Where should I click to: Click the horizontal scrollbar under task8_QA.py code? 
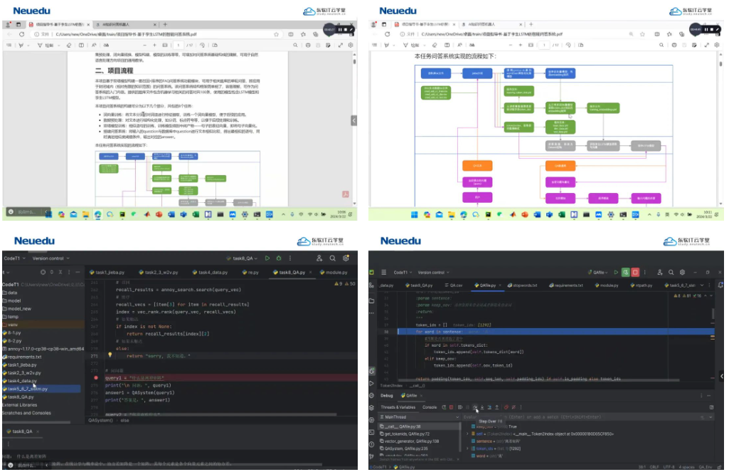point(213,414)
